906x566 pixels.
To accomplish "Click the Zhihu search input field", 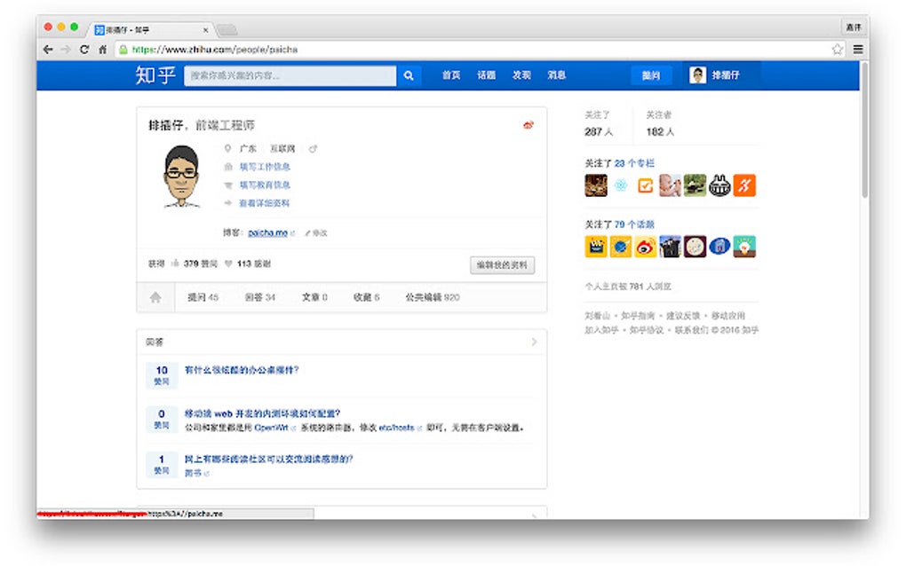I will [x=290, y=75].
